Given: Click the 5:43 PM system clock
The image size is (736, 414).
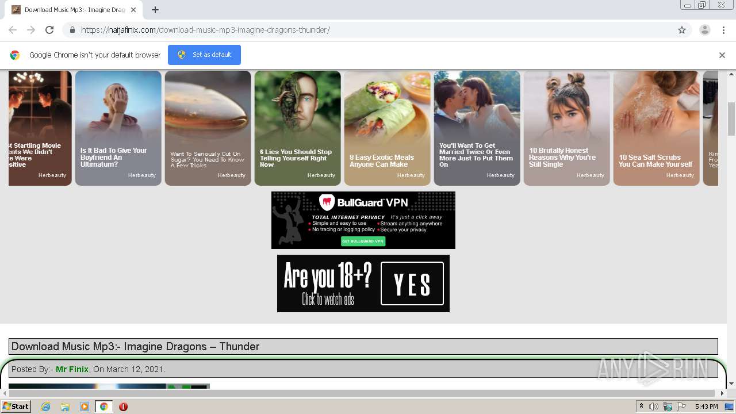Looking at the screenshot, I should click(x=706, y=407).
